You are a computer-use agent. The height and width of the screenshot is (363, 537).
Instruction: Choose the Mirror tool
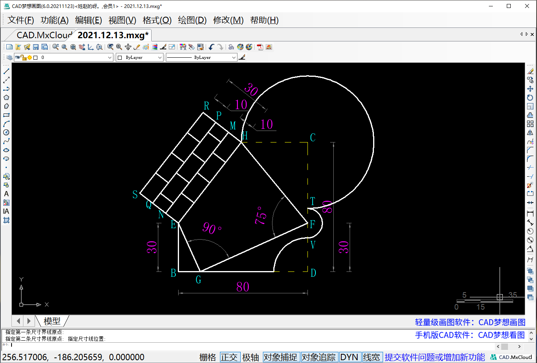click(x=530, y=133)
